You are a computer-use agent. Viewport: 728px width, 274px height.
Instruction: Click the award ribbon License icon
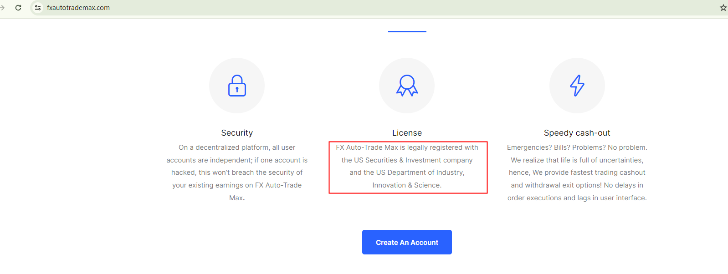(x=407, y=86)
